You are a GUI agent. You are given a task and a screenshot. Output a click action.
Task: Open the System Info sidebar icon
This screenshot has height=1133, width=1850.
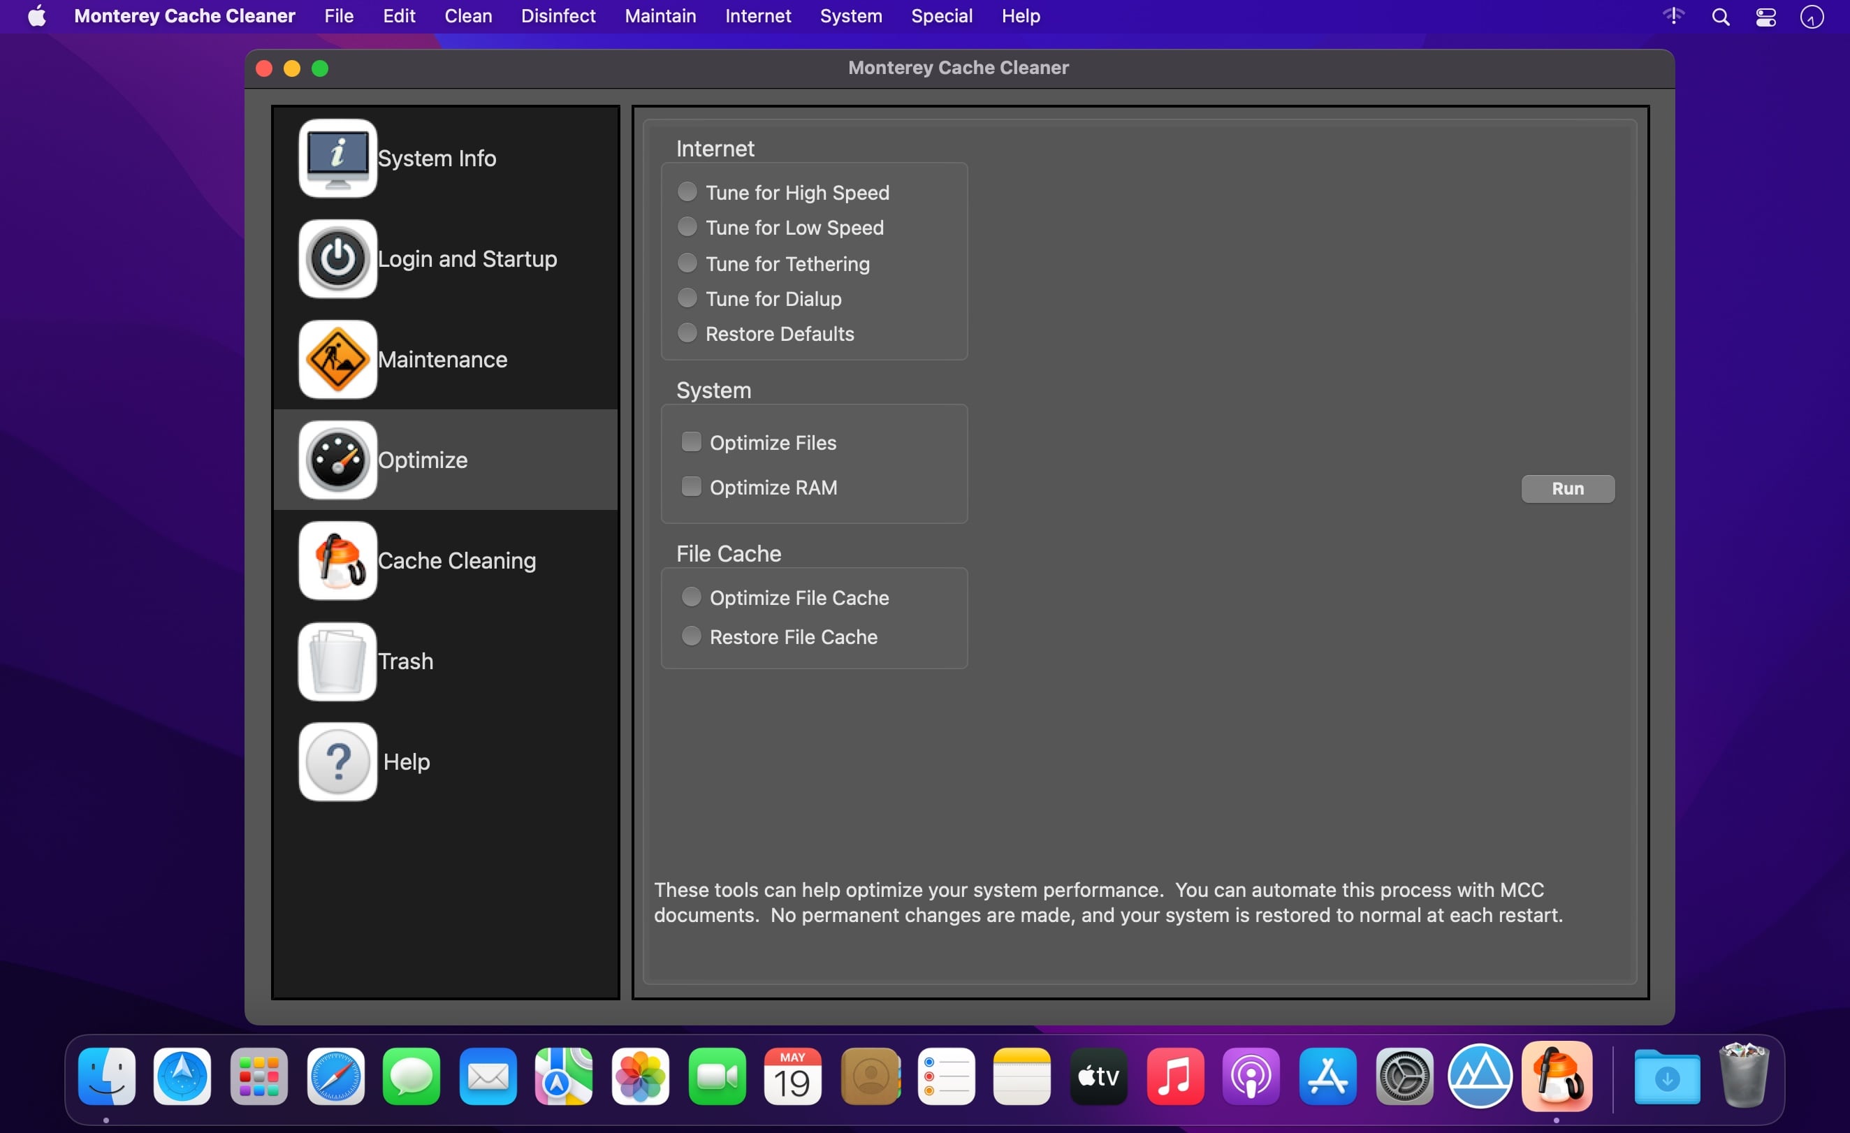[x=337, y=159]
